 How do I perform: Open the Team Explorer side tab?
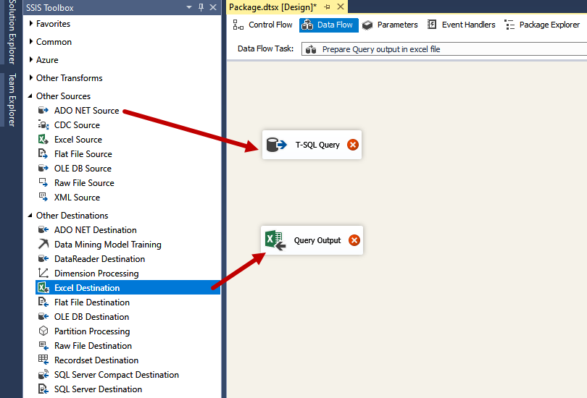[x=12, y=100]
